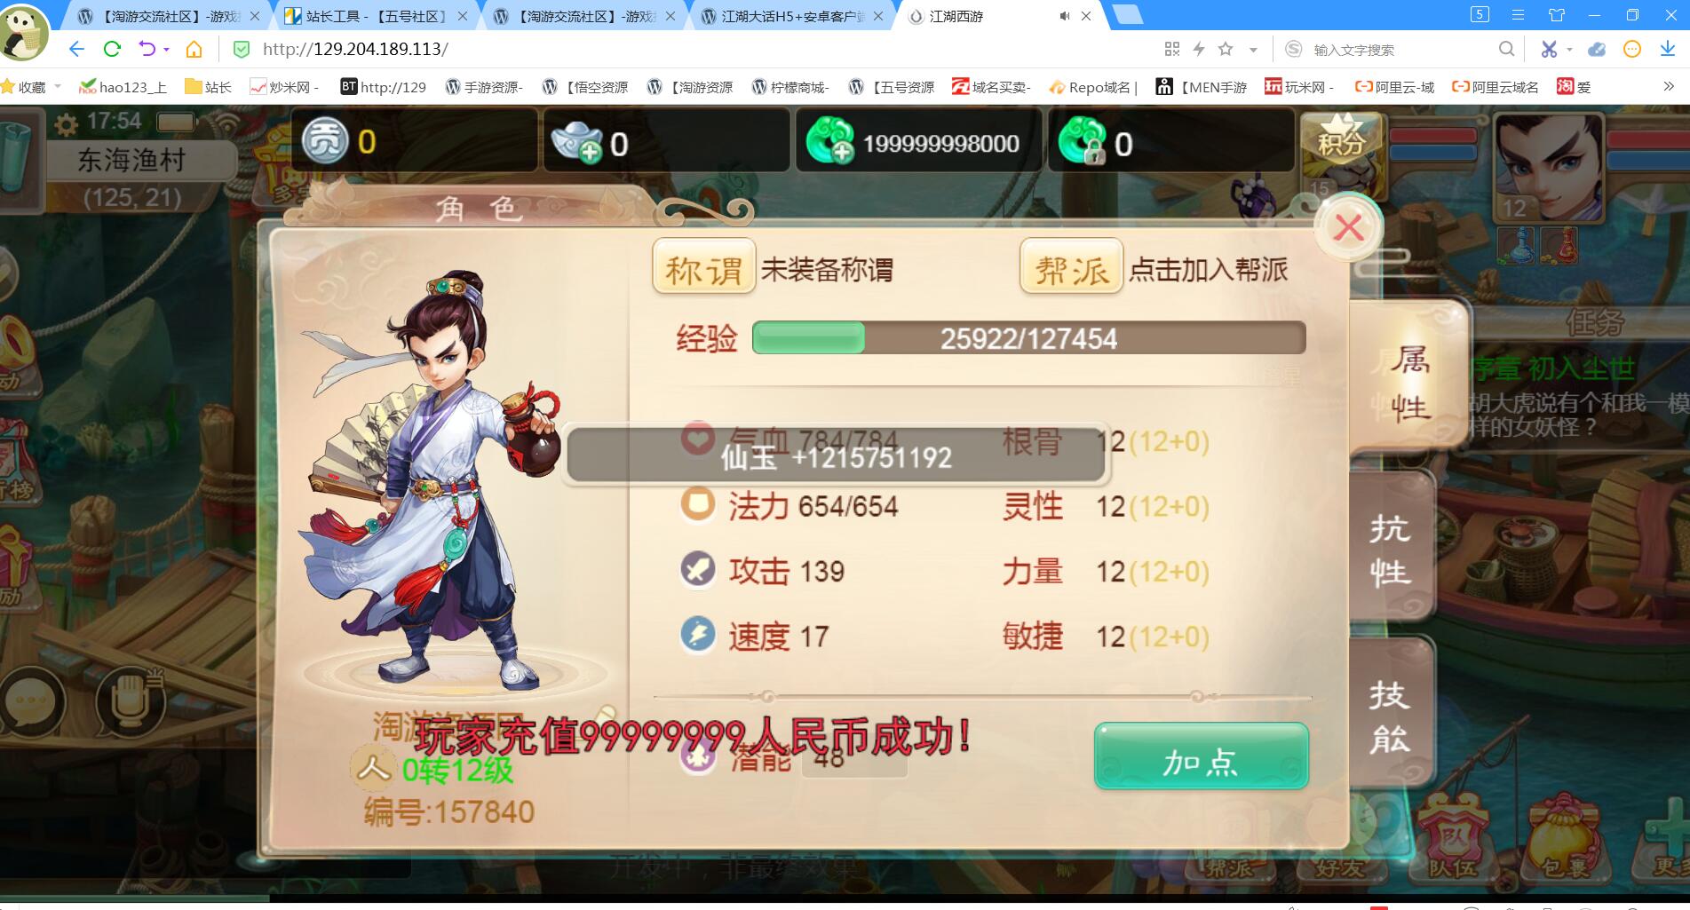Image resolution: width=1690 pixels, height=910 pixels.
Task: Click the silver ingot add icon
Action: 576,144
